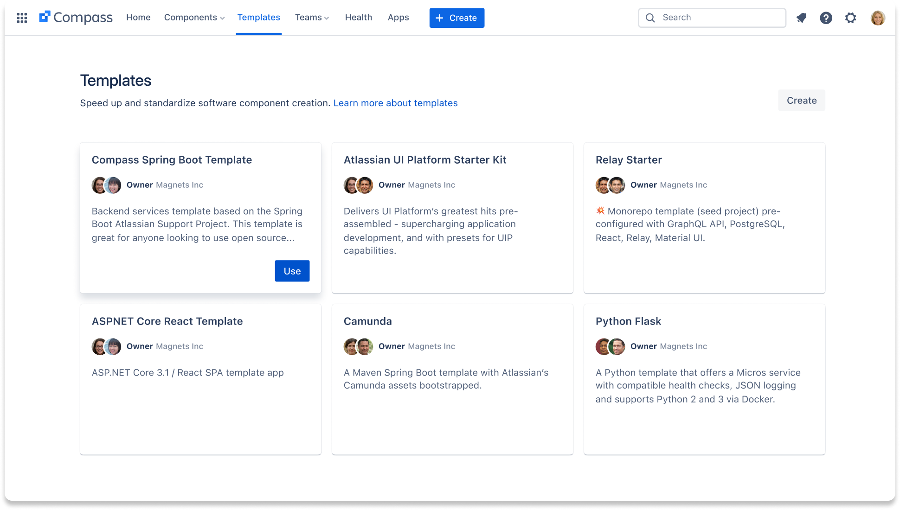The height and width of the screenshot is (510, 900).
Task: Click Learn more about templates link
Action: click(395, 103)
